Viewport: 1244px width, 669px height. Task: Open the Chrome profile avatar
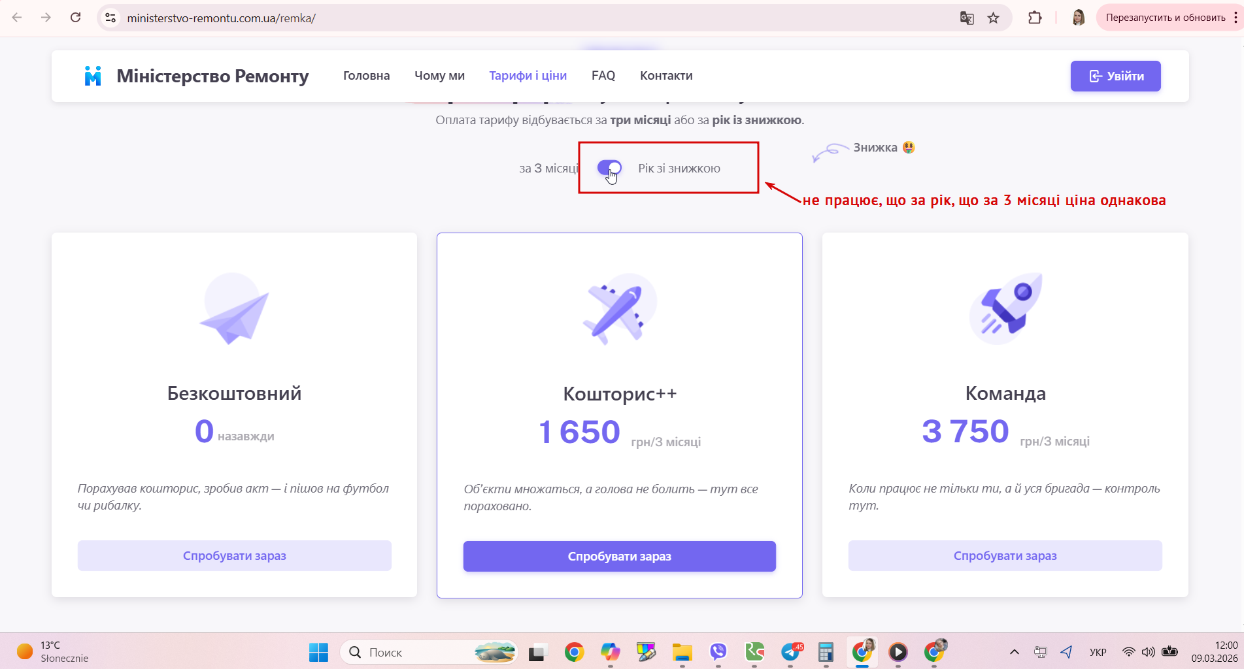point(1079,18)
